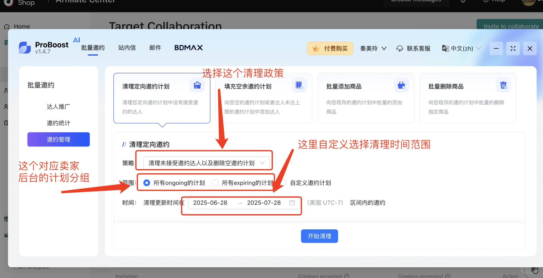Select the 所有expiring的计划 radio option
Screen dimensions: 543x278
coord(215,183)
